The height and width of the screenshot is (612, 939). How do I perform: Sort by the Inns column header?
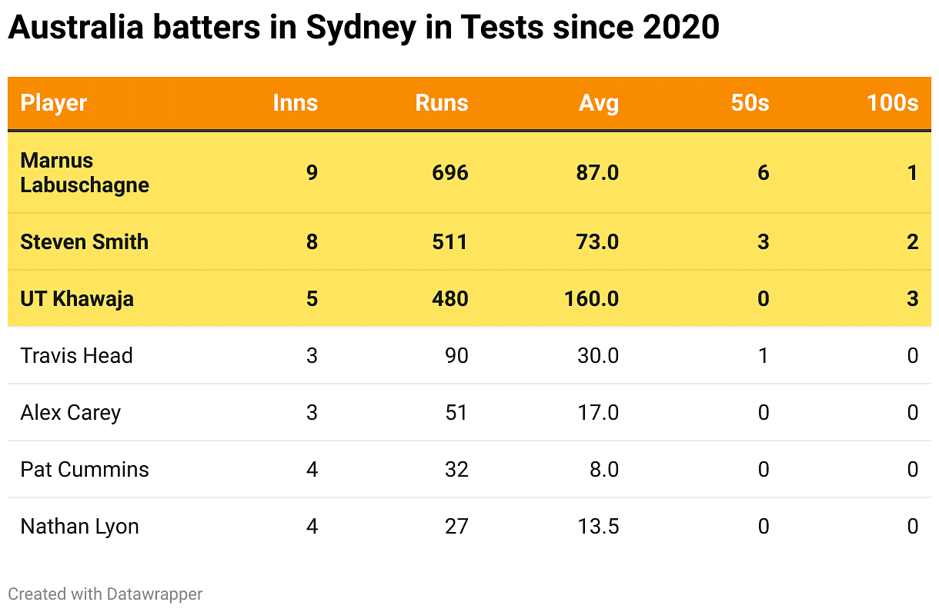pos(295,103)
